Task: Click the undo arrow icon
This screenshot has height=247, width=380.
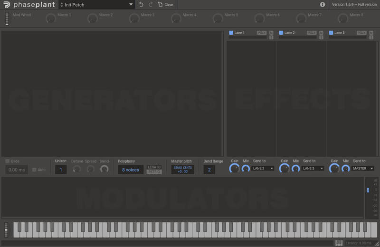Action: [141, 5]
